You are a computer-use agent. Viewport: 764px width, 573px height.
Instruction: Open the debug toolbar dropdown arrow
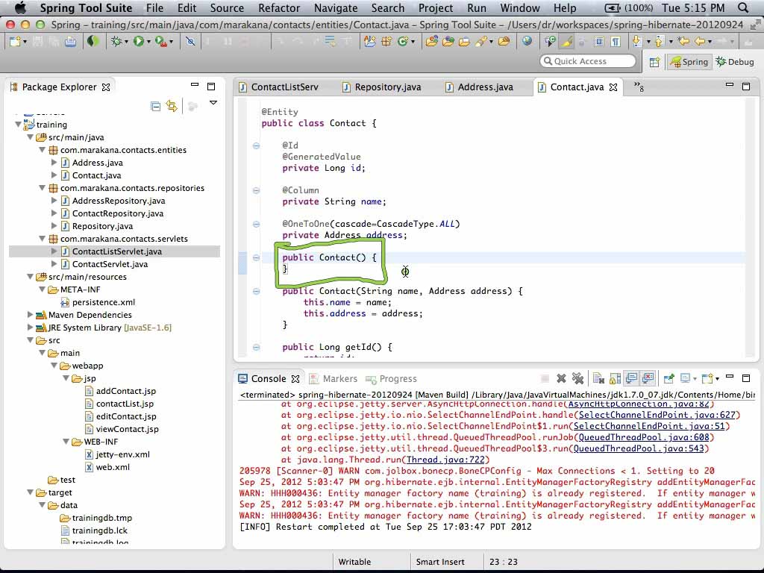pos(126,43)
